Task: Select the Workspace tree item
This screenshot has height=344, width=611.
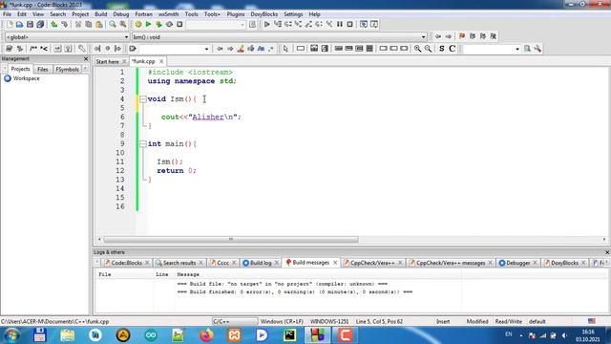Action: (x=26, y=78)
